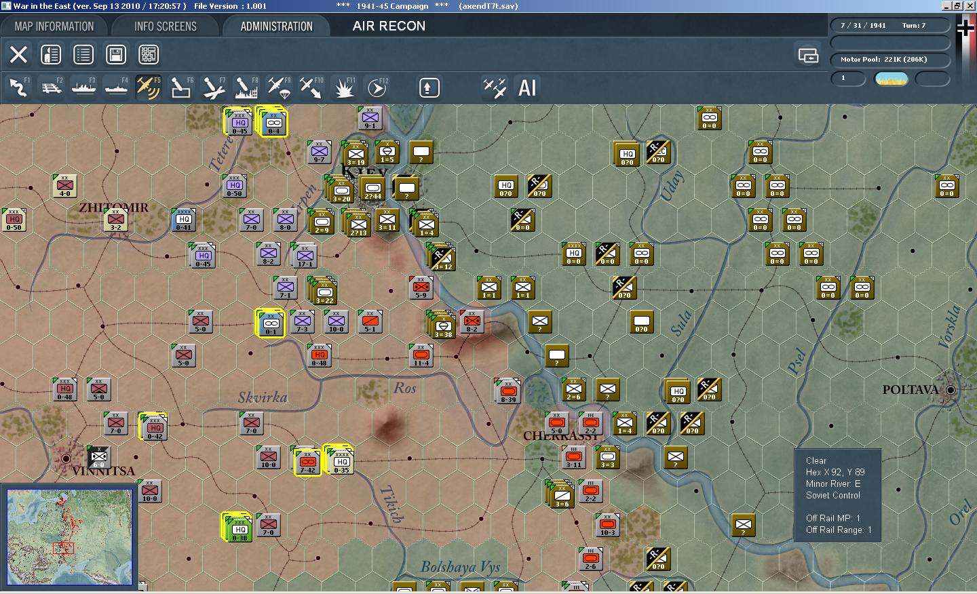Viewport: 977px width, 594px height.
Task: Select the highlighted 7-42 motorized counter
Action: coord(307,462)
